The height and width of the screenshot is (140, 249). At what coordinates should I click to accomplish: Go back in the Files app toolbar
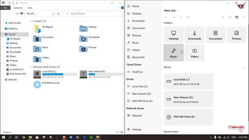coord(166,17)
